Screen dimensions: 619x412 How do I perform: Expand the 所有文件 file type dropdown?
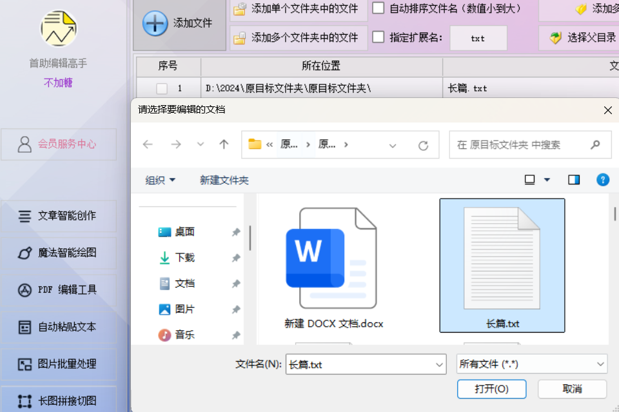pos(531,364)
